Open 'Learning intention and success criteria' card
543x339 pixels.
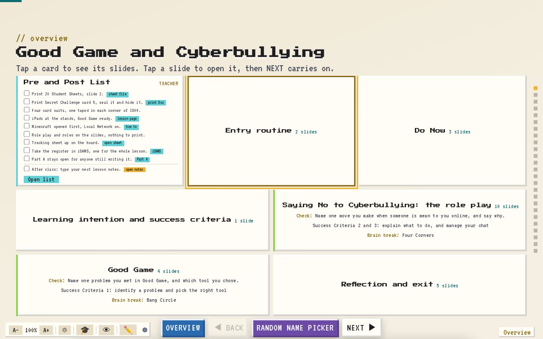(x=143, y=220)
